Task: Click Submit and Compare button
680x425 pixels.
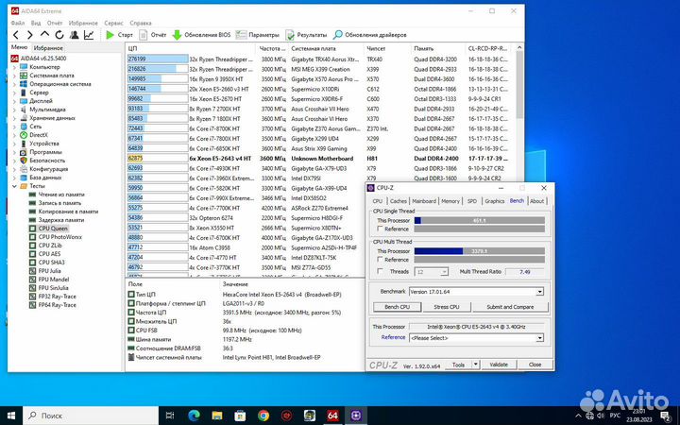Action: click(510, 307)
